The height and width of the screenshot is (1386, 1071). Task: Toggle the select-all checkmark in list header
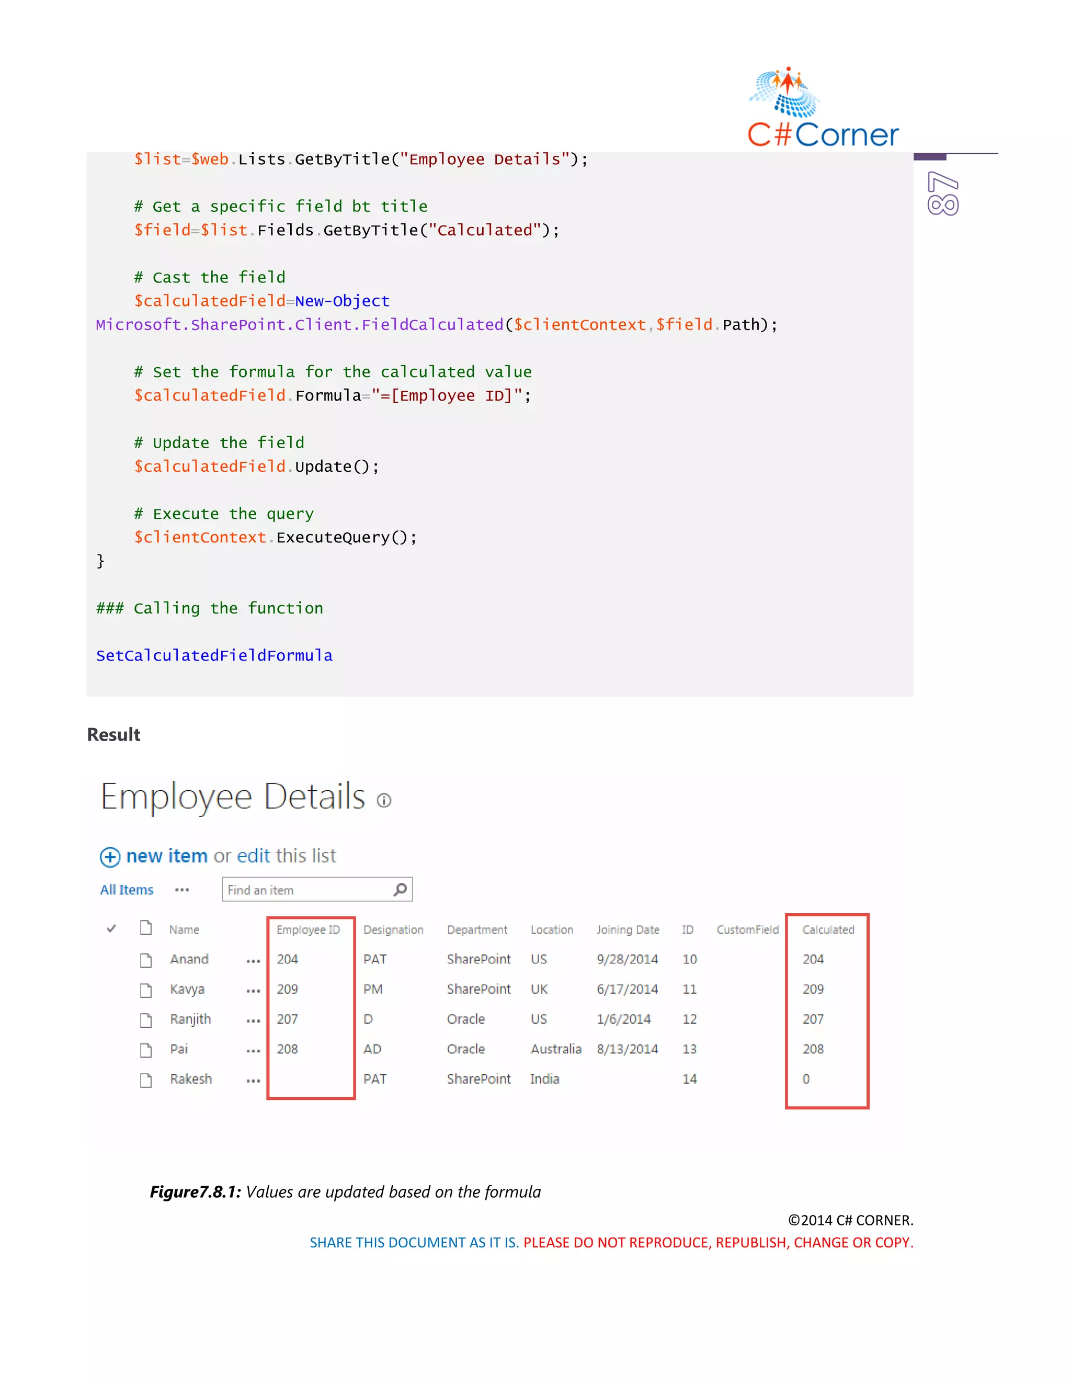[x=112, y=928]
